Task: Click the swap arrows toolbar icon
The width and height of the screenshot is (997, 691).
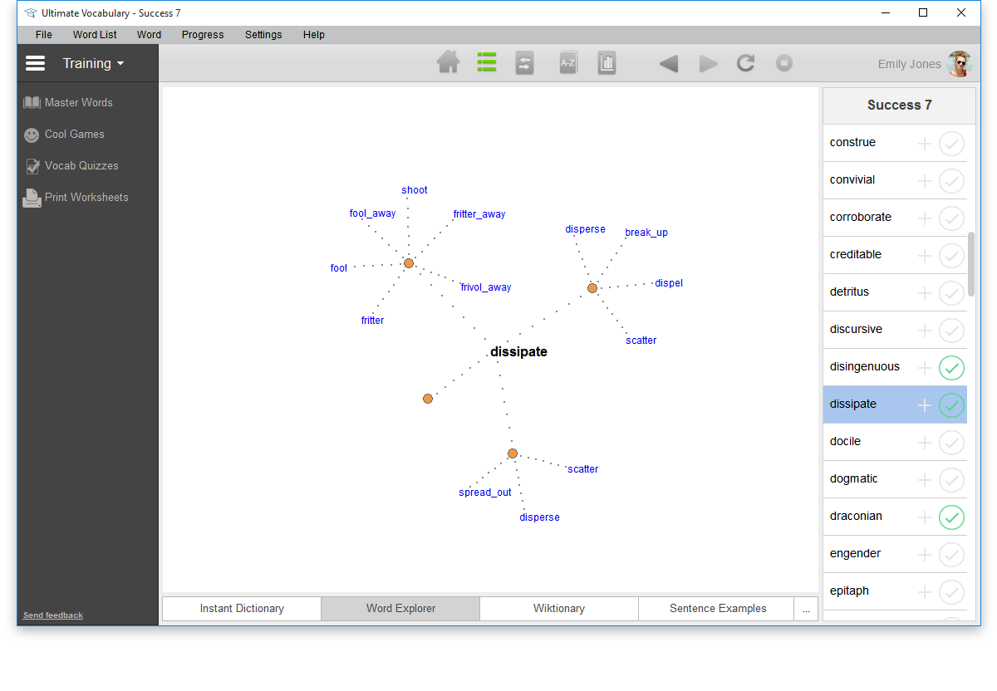Action: coord(524,63)
